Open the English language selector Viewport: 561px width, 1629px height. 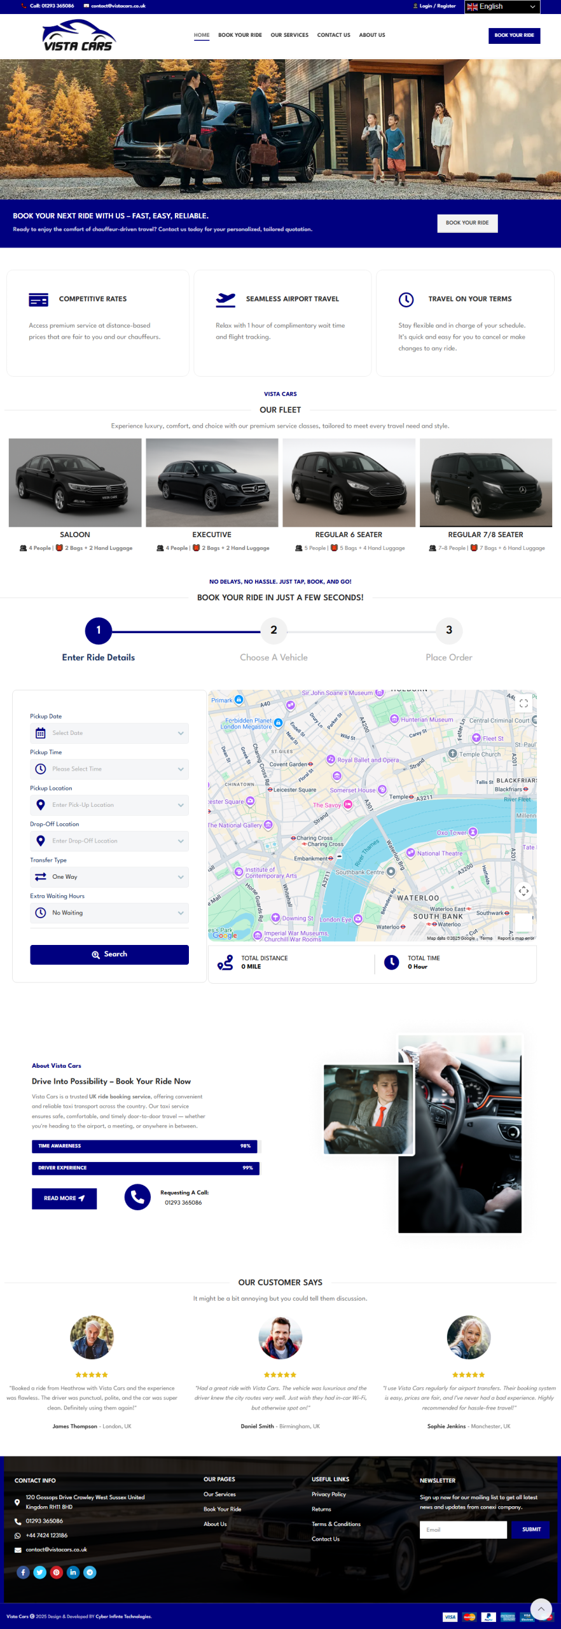(502, 6)
